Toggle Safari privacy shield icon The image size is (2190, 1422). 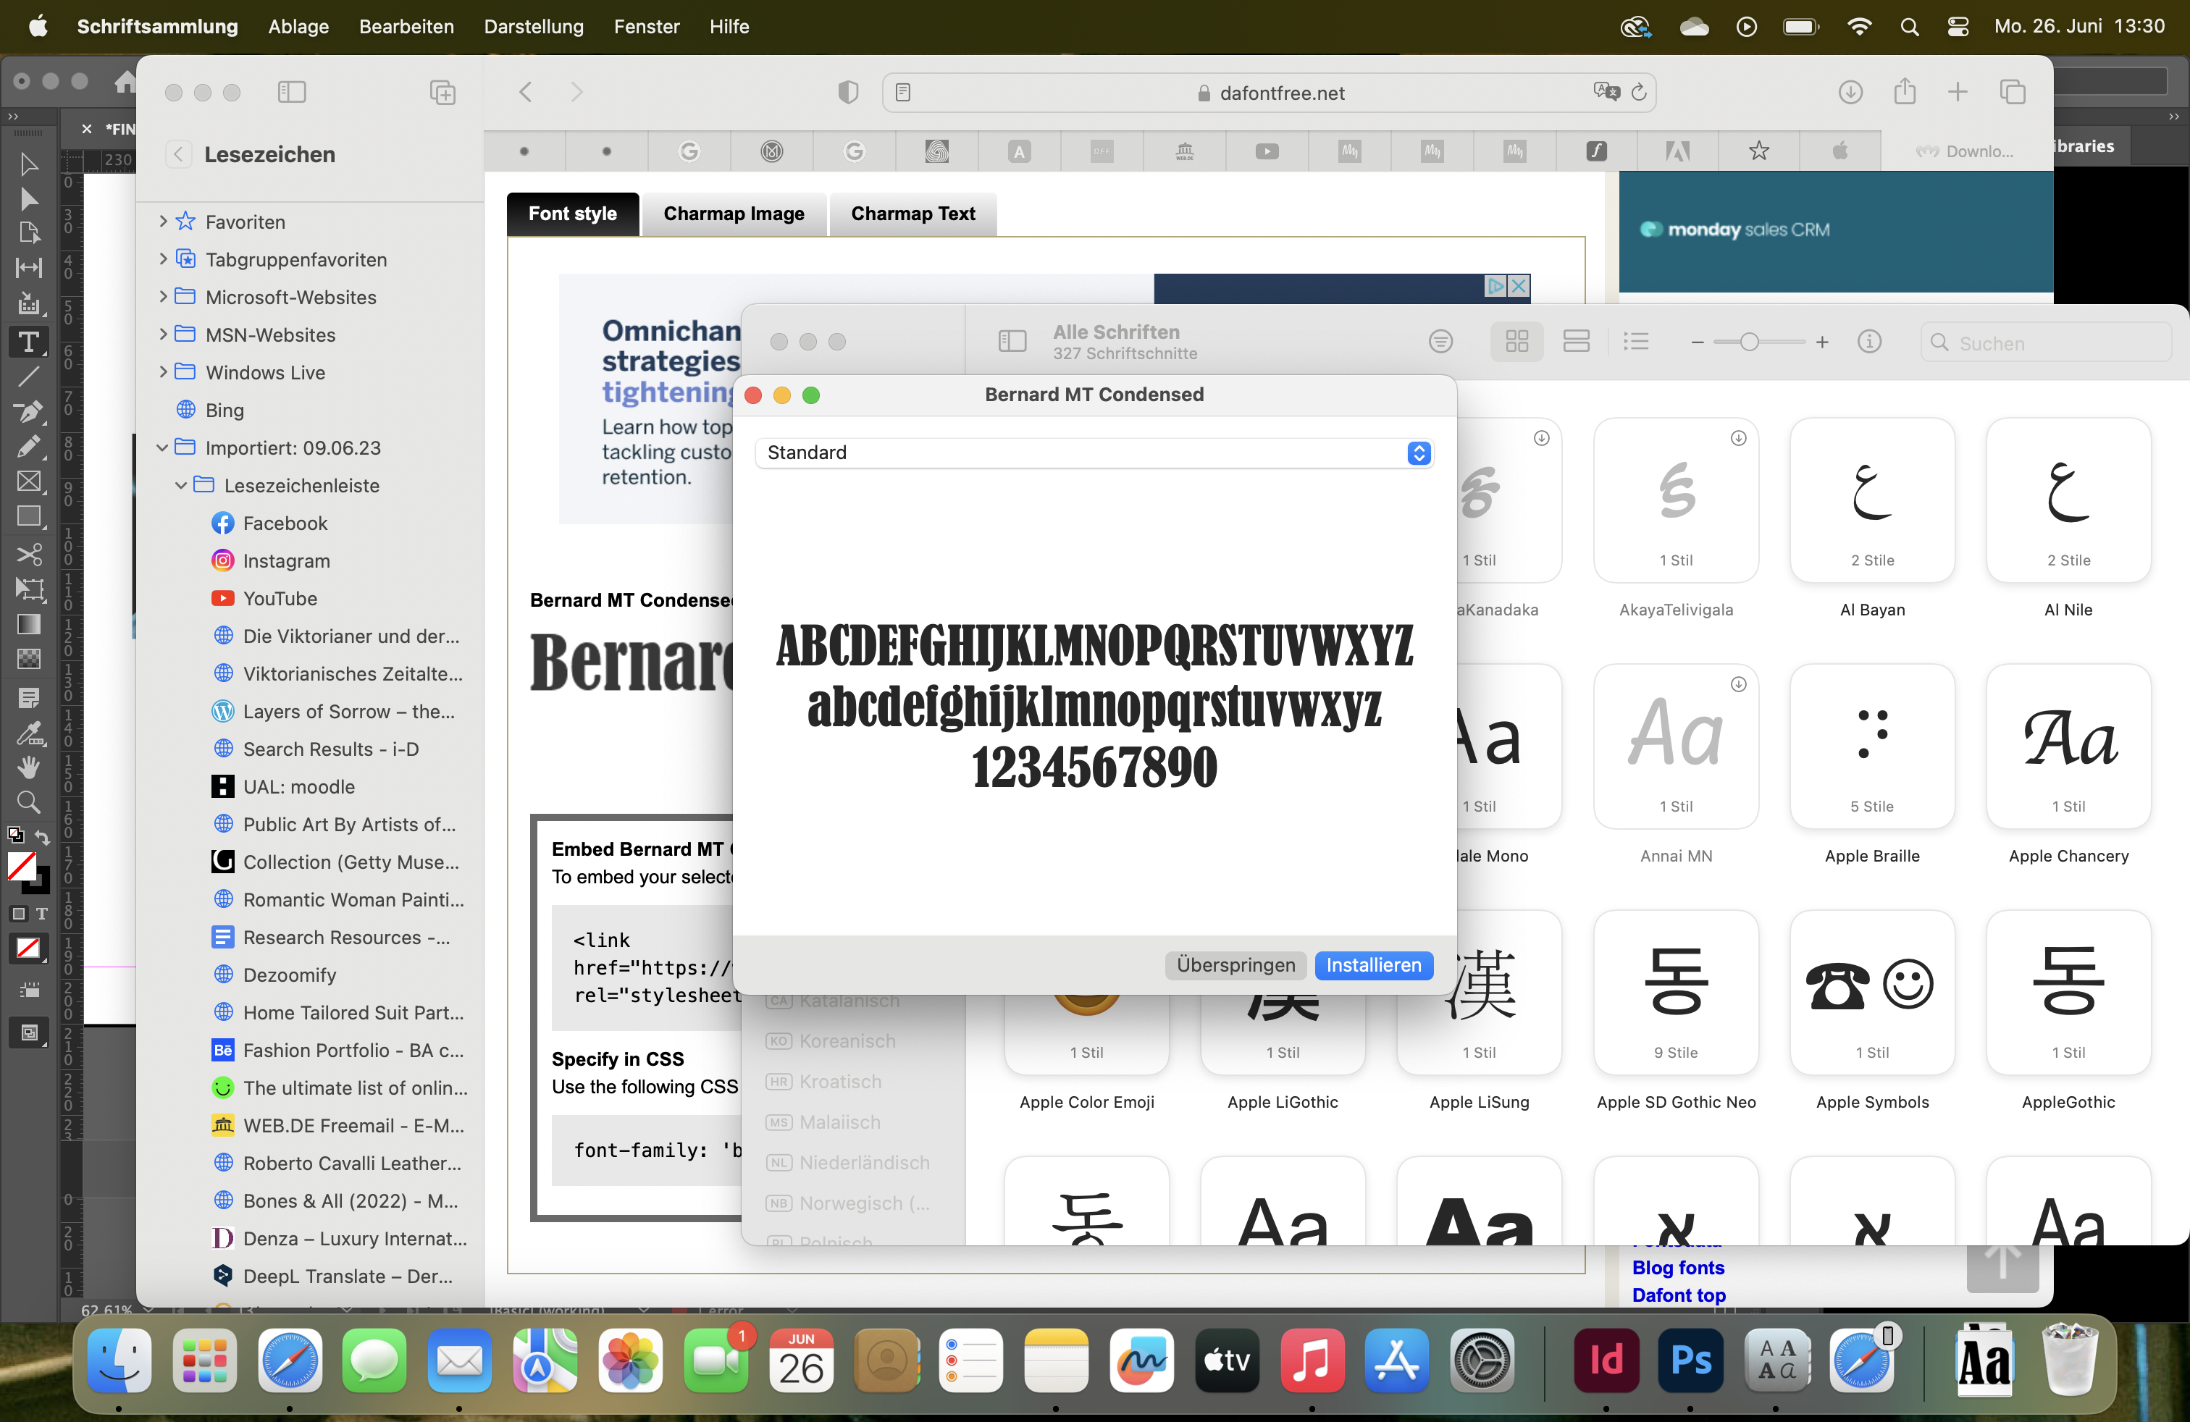point(847,92)
